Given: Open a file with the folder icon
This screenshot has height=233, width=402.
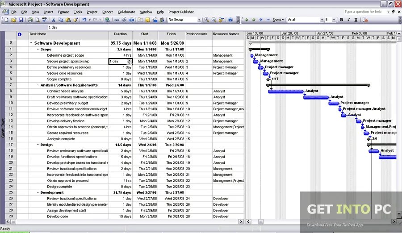Looking at the screenshot, I should [x=14, y=20].
